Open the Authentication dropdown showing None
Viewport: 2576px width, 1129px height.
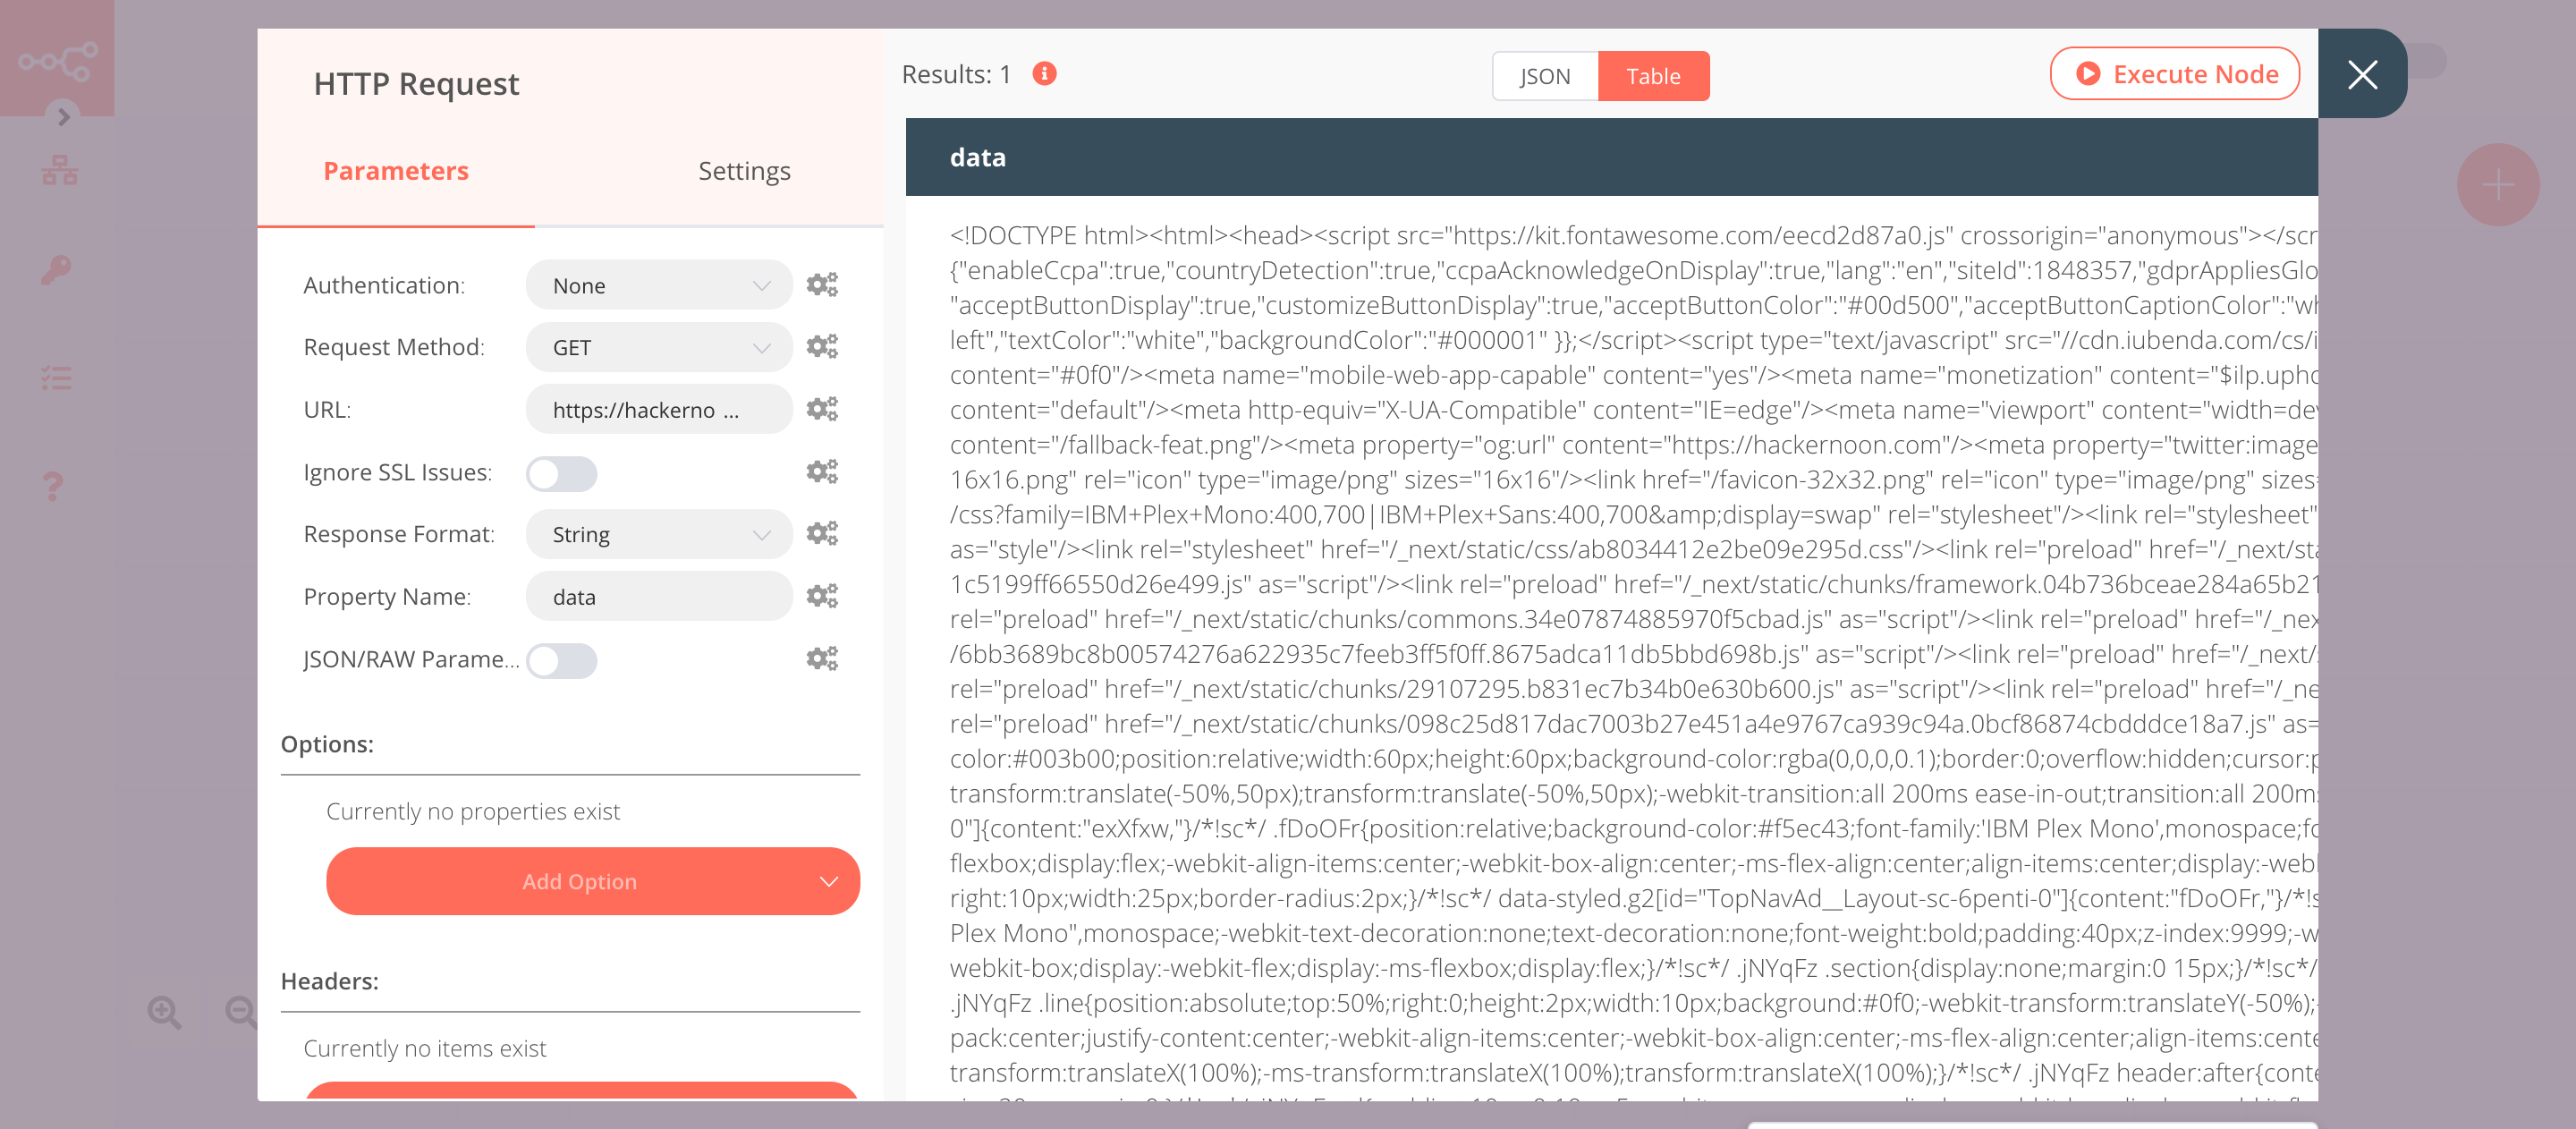[x=658, y=284]
